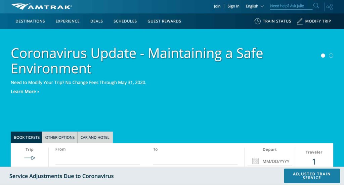Open the Traveler count selector
The height and width of the screenshot is (185, 344).
tap(314, 161)
